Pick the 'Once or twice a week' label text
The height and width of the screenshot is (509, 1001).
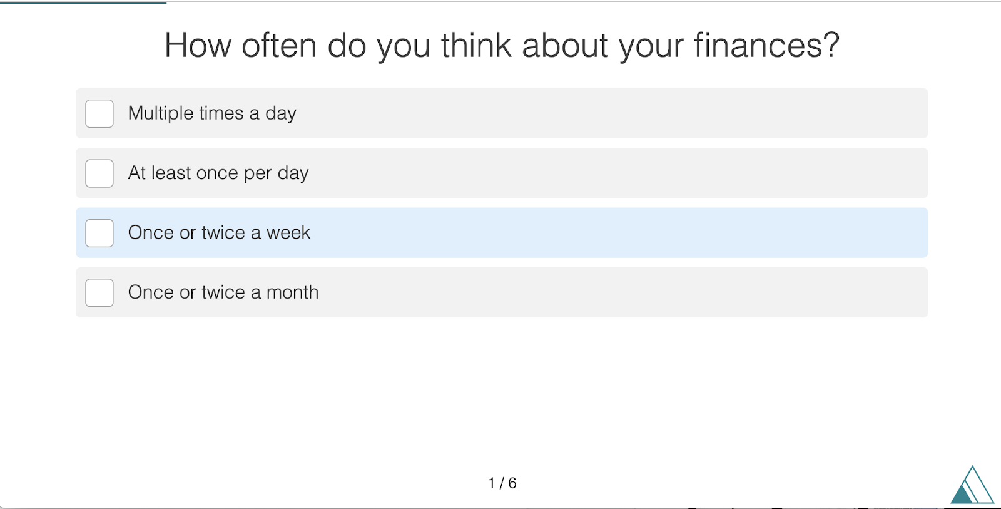point(219,232)
